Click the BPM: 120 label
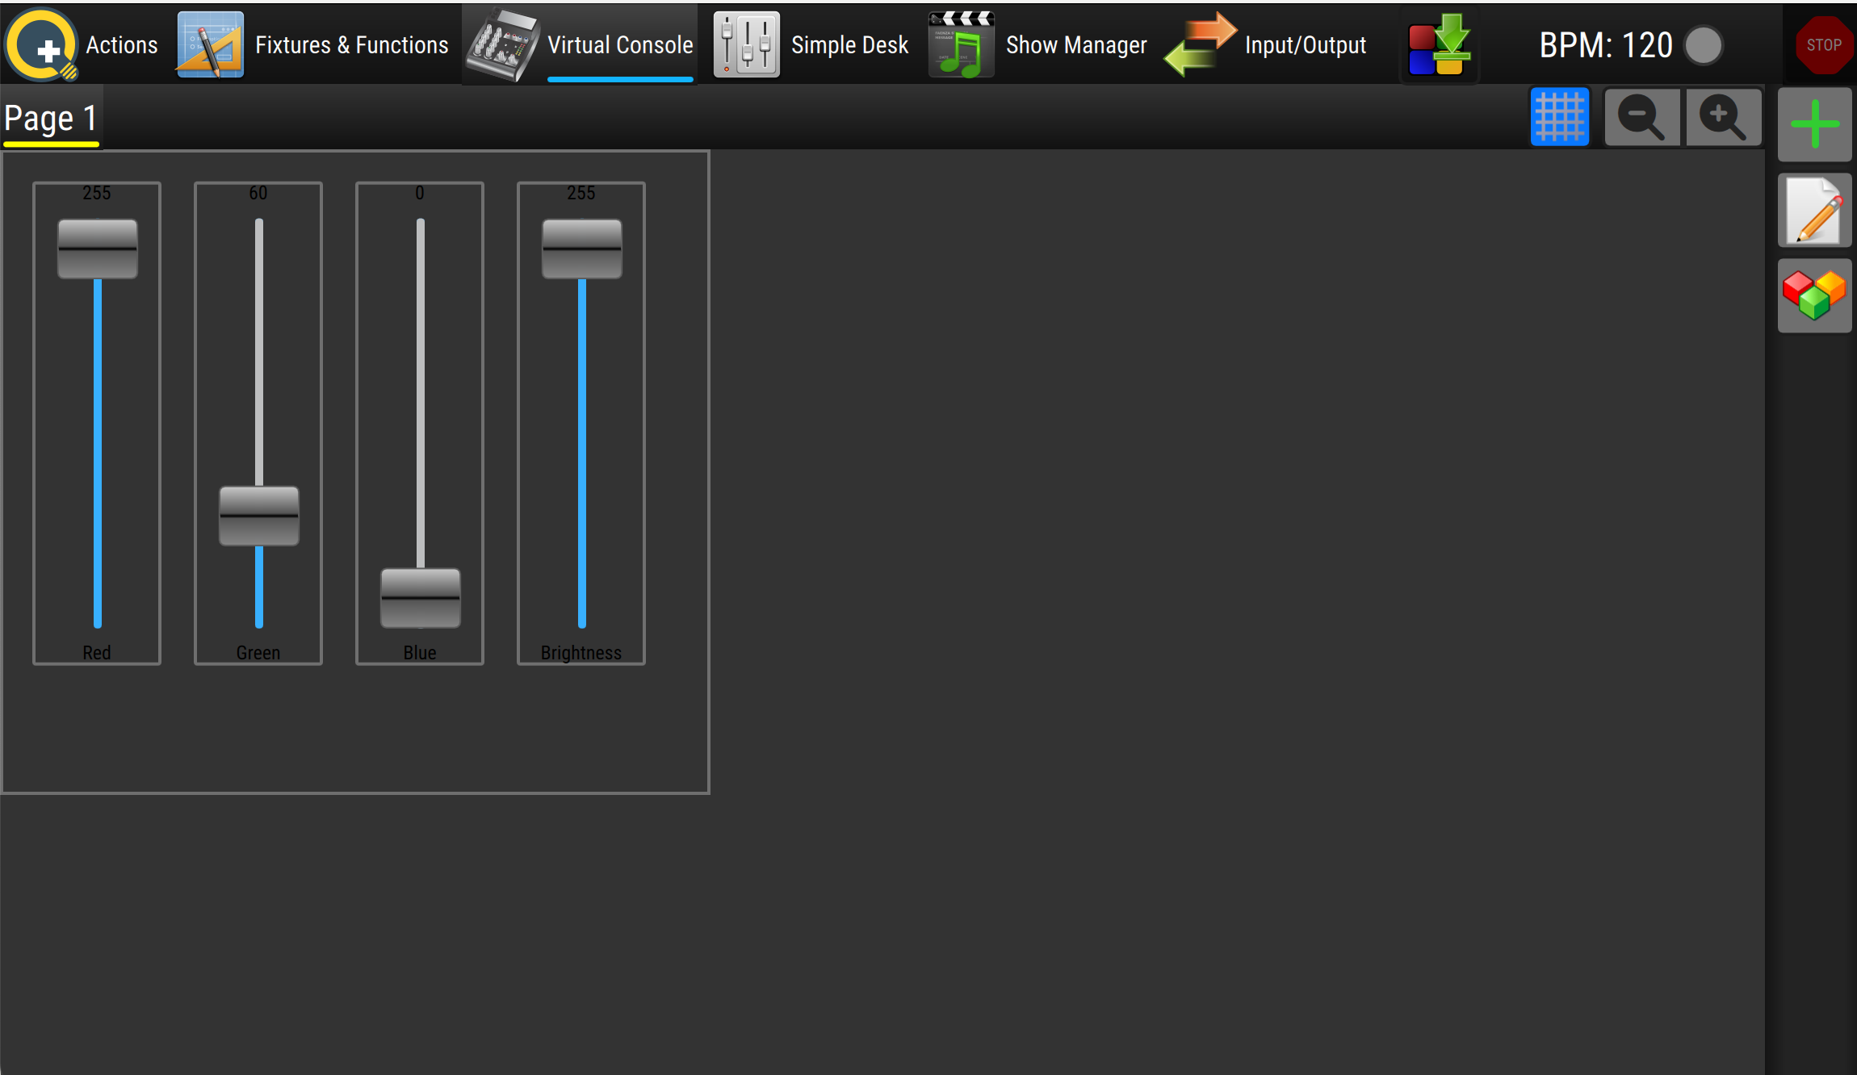This screenshot has height=1075, width=1857. pos(1605,45)
